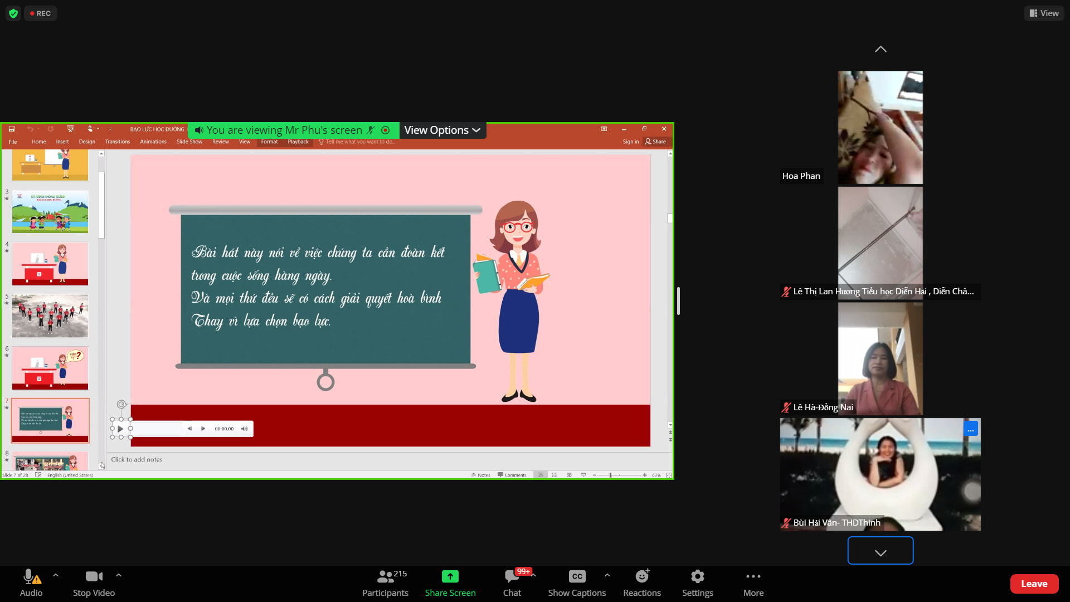
Task: Toggle the Comments pane in status bar
Action: pyautogui.click(x=512, y=475)
